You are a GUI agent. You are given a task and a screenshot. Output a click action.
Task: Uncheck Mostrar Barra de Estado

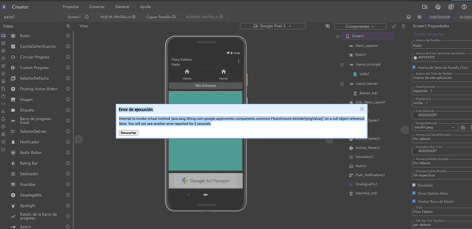[414, 201]
